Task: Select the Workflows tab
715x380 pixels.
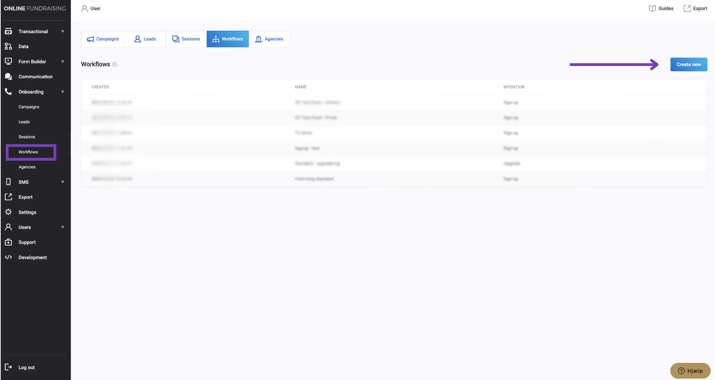Action: (x=228, y=39)
